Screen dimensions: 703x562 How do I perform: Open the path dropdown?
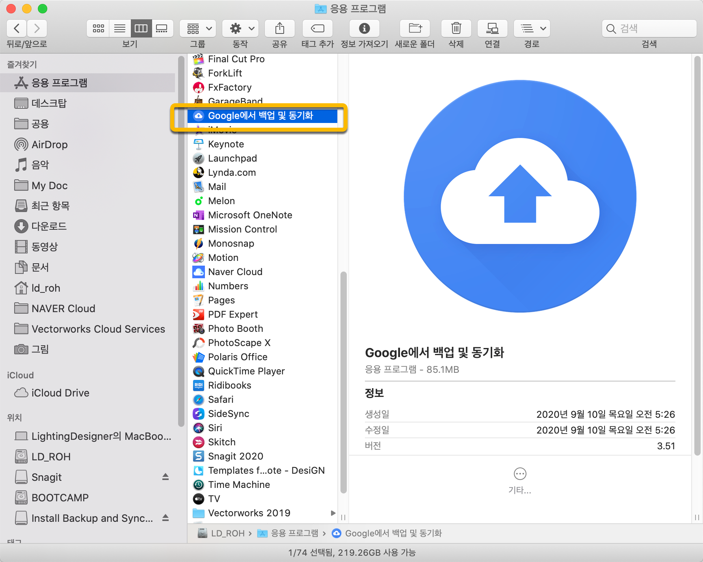[532, 28]
